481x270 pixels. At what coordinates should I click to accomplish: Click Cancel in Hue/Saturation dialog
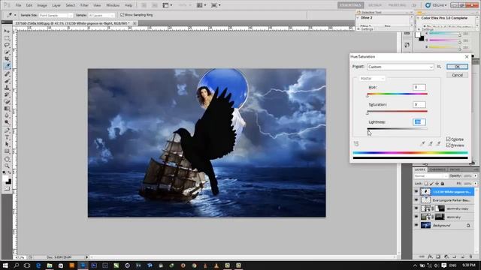457,75
